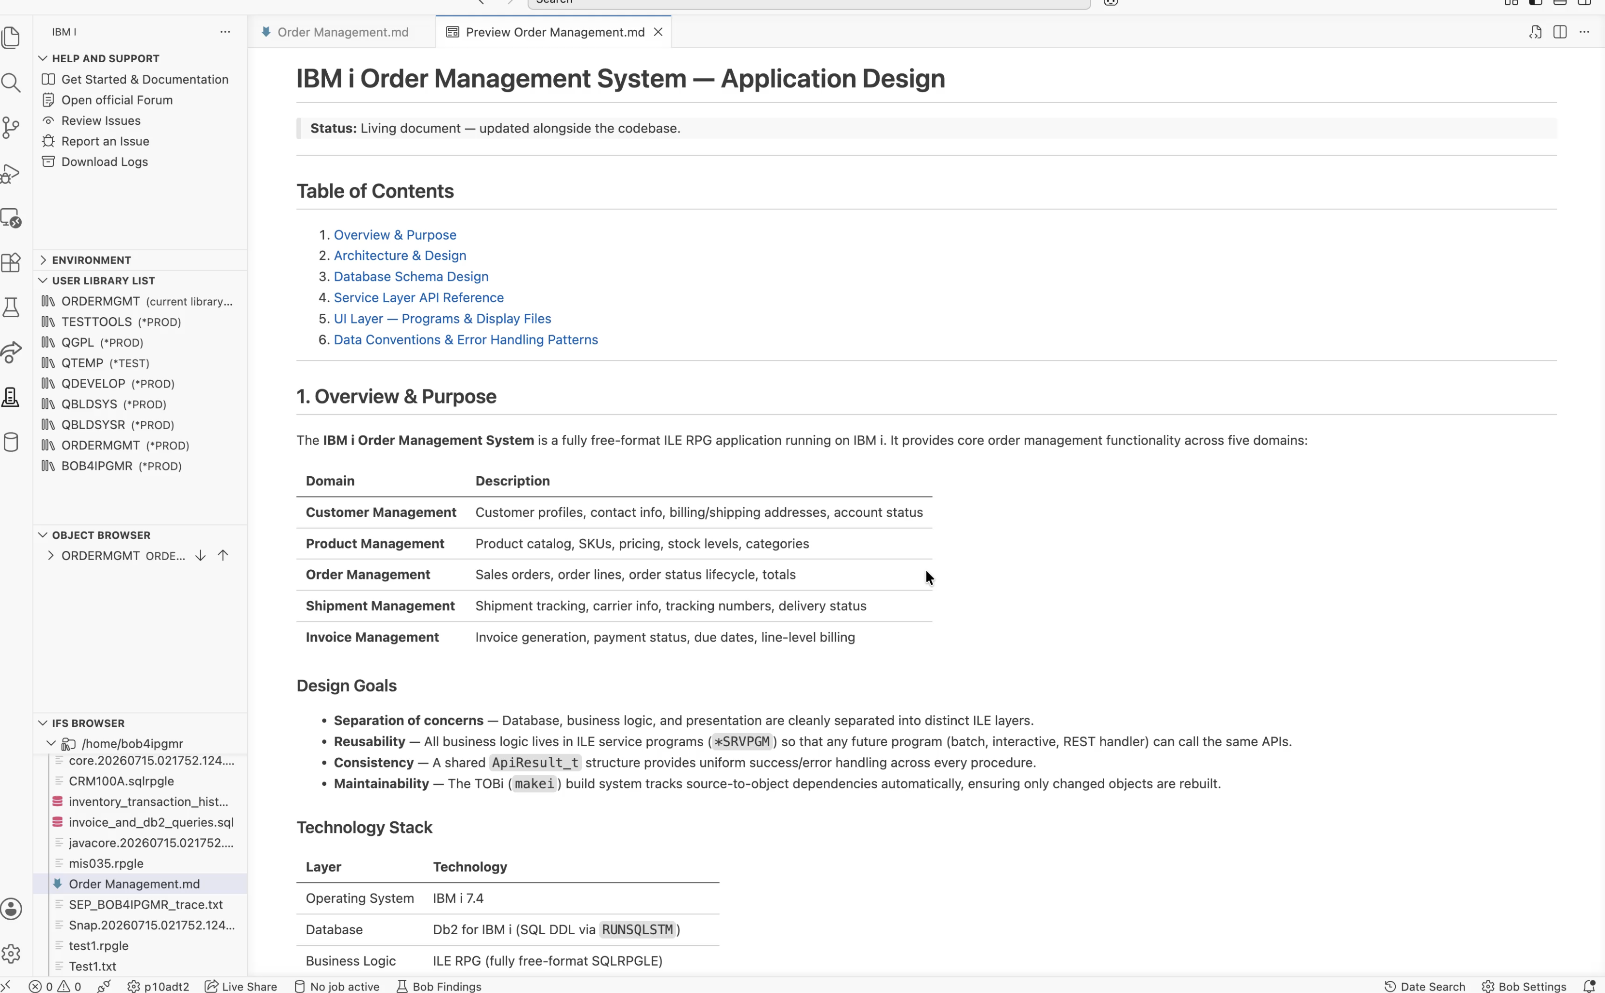Follow the Architecture & Design link
This screenshot has height=993, width=1605.
coord(400,255)
